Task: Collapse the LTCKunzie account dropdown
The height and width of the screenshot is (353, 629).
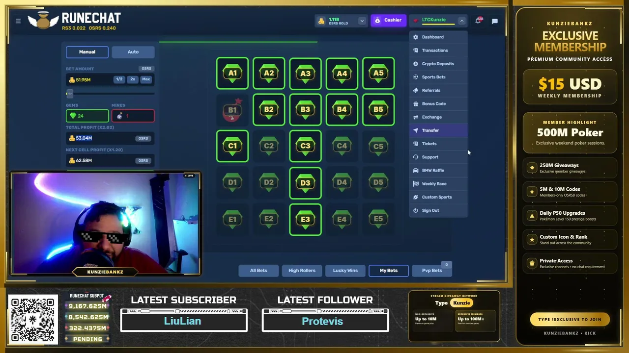Action: pyautogui.click(x=461, y=21)
